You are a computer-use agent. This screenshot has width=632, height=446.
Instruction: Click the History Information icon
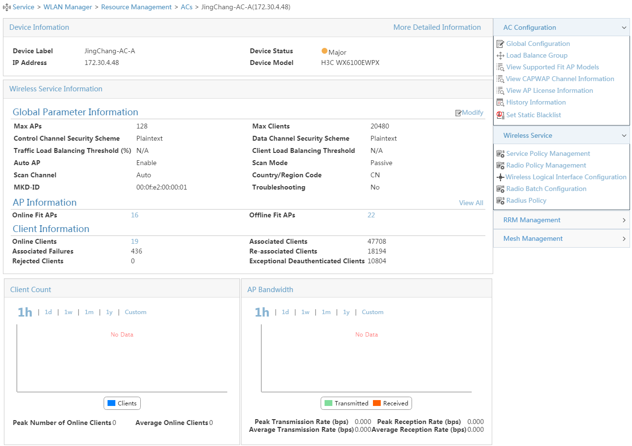pos(500,103)
